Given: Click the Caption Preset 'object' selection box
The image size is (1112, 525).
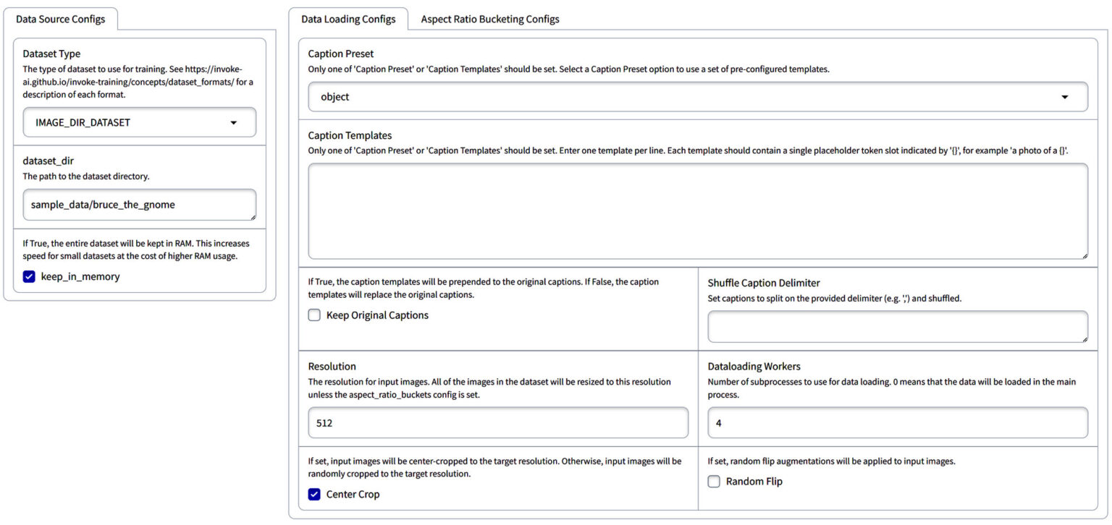Looking at the screenshot, I should [698, 97].
